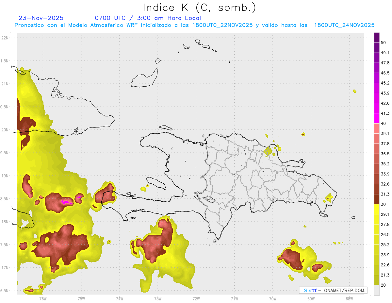The image size is (392, 303).
Task: Pick the dark purple colorbar segment above 50
Action: click(x=377, y=38)
